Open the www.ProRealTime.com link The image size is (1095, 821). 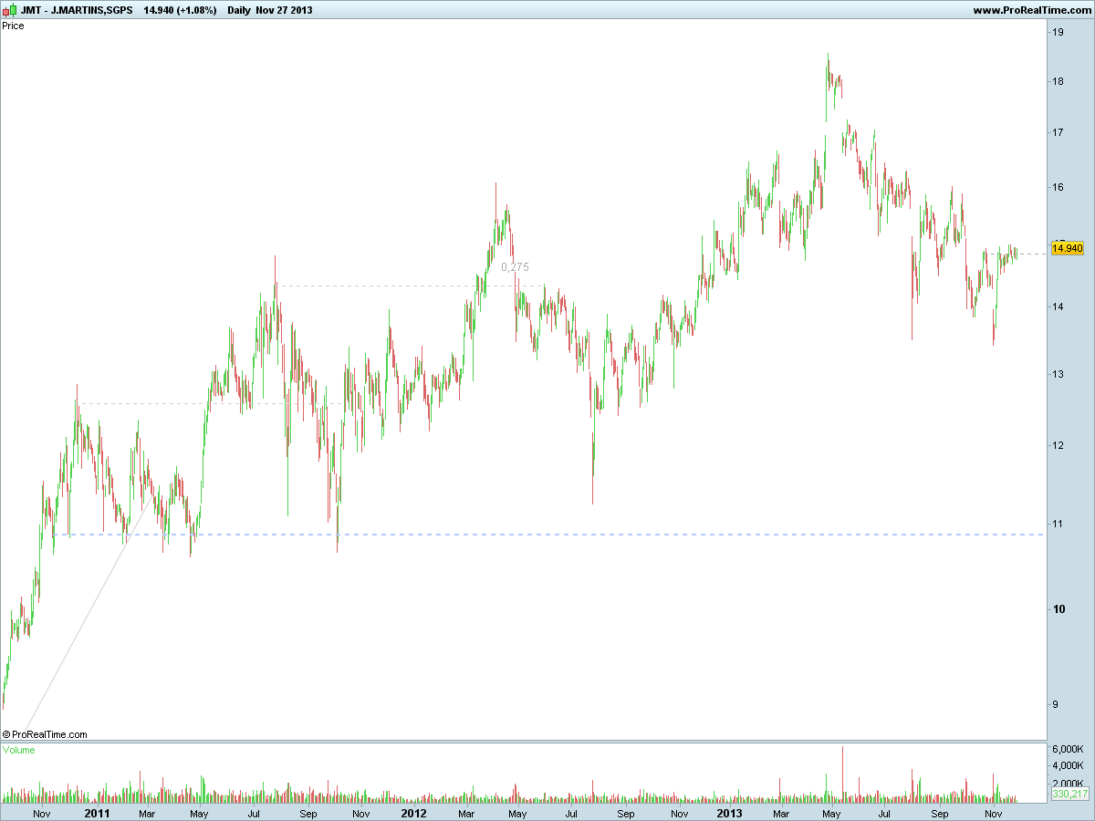pos(1031,11)
